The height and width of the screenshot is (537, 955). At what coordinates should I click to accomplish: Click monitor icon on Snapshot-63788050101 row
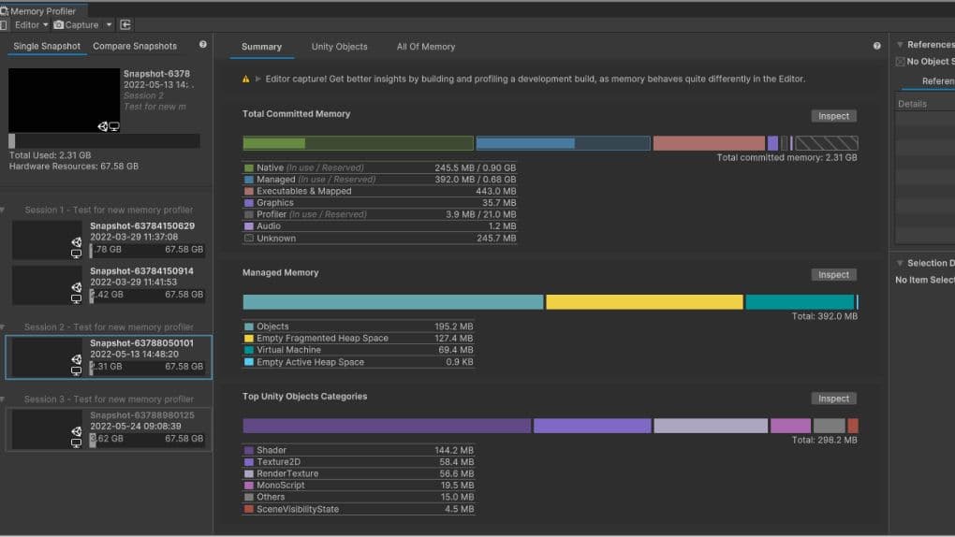pyautogui.click(x=76, y=370)
